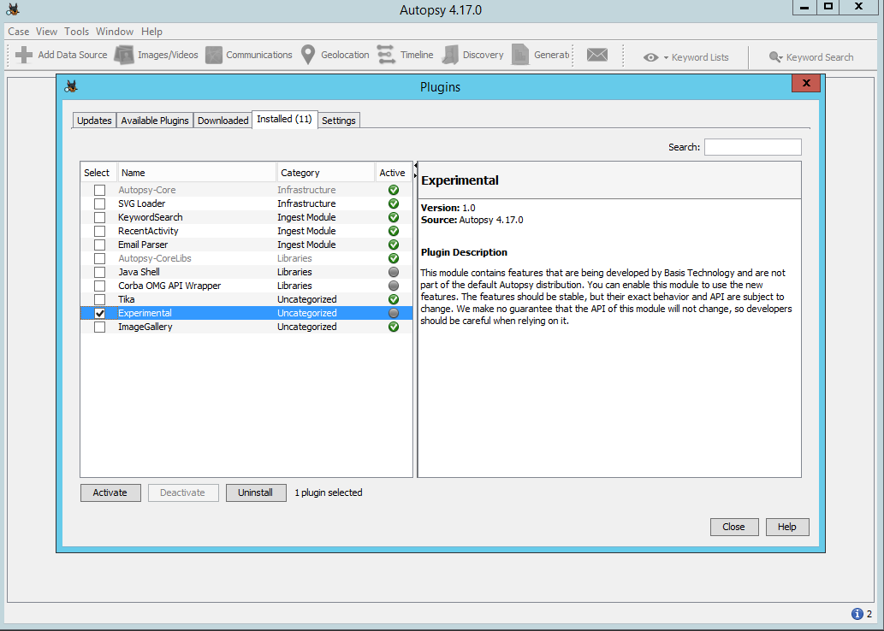Open the Tools menu
The image size is (884, 631).
76,32
